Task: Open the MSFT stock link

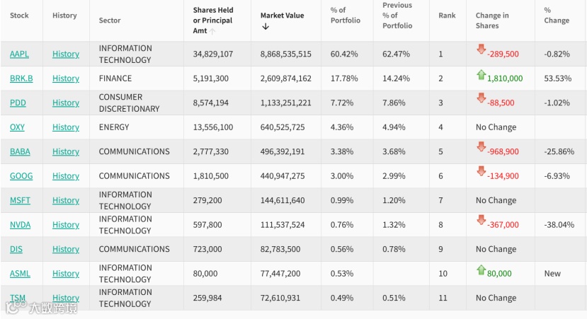Action: [20, 200]
